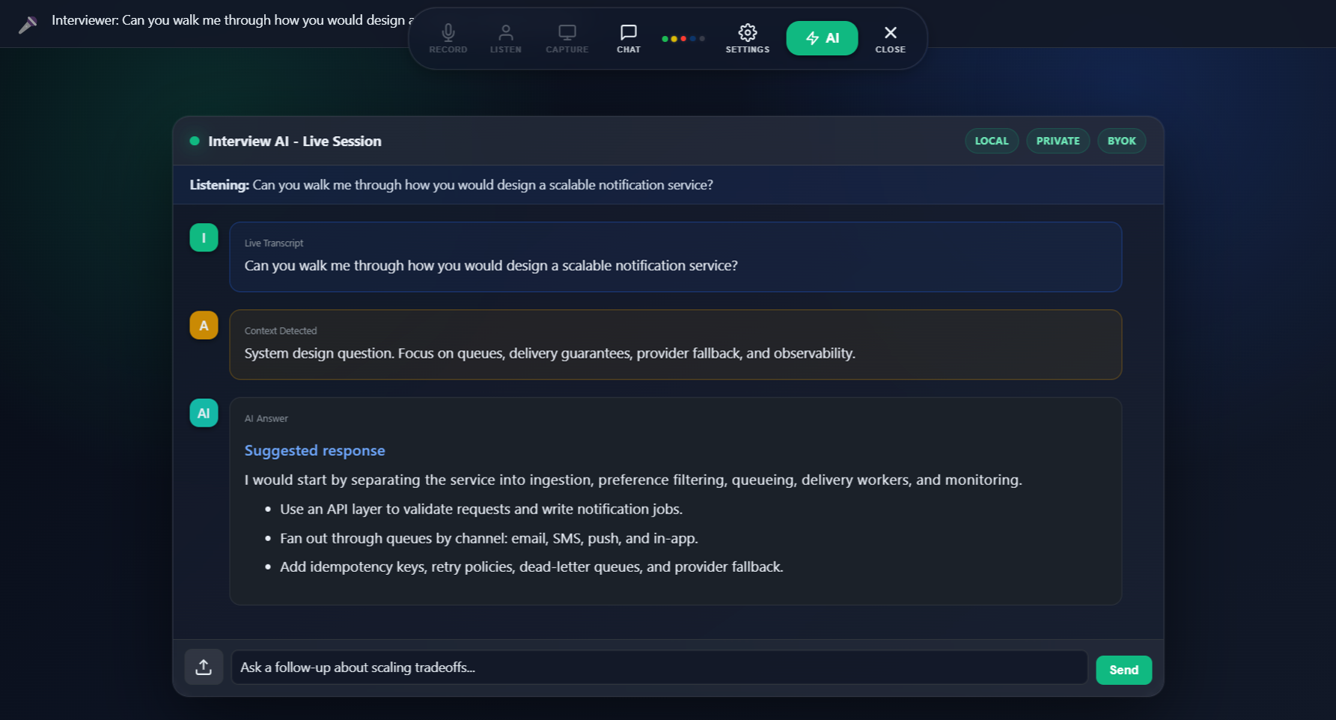Toggle the PRIVATE badge
Viewport: 1336px width, 720px height.
point(1058,141)
